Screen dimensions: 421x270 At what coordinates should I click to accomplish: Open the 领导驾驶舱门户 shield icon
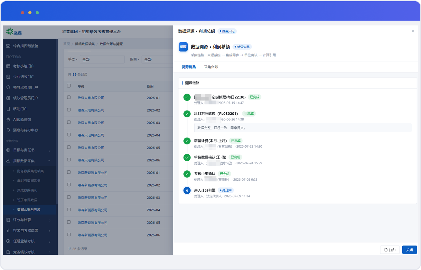click(x=8, y=87)
